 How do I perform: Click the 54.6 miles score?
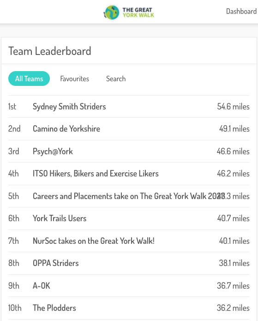(233, 107)
